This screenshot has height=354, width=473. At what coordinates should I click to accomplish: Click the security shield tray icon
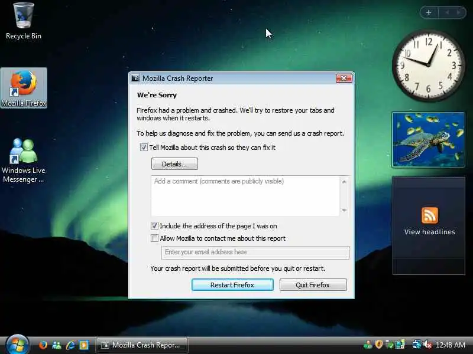click(379, 345)
